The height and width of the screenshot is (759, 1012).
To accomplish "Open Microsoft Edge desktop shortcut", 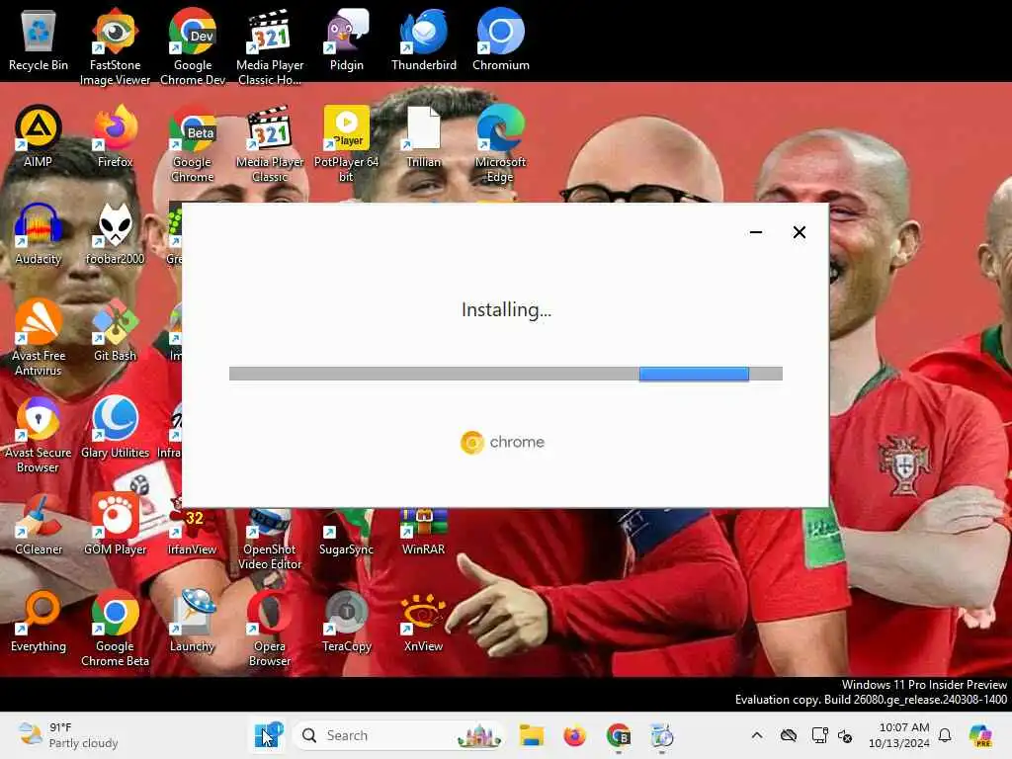I will [501, 143].
